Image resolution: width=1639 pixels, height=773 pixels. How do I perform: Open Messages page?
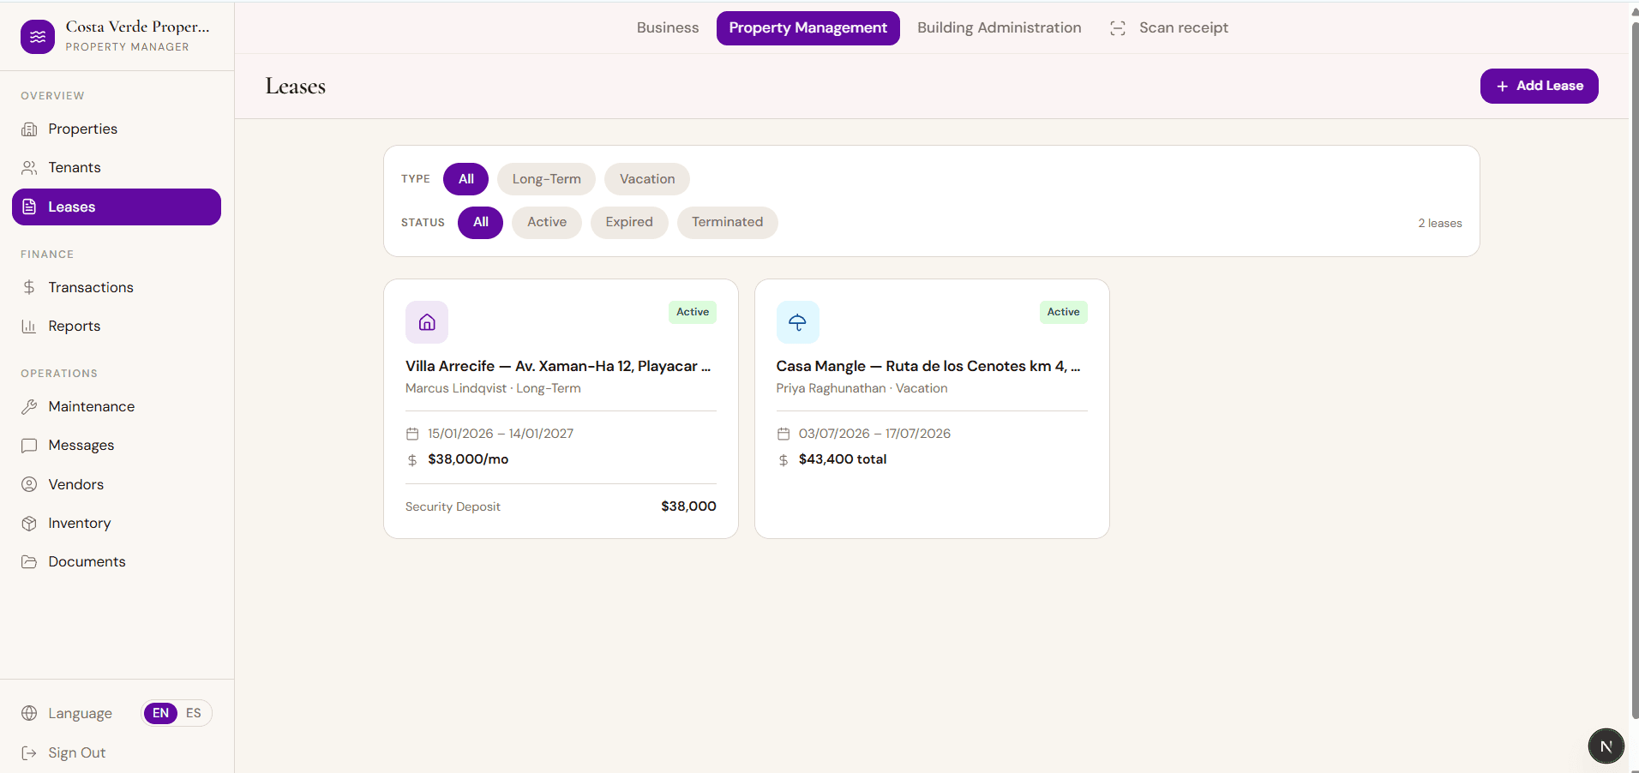[x=117, y=446]
